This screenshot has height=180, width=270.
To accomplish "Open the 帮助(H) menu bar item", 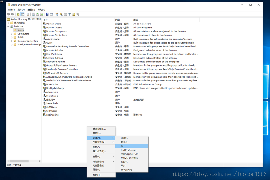I will click(x=41, y=10).
